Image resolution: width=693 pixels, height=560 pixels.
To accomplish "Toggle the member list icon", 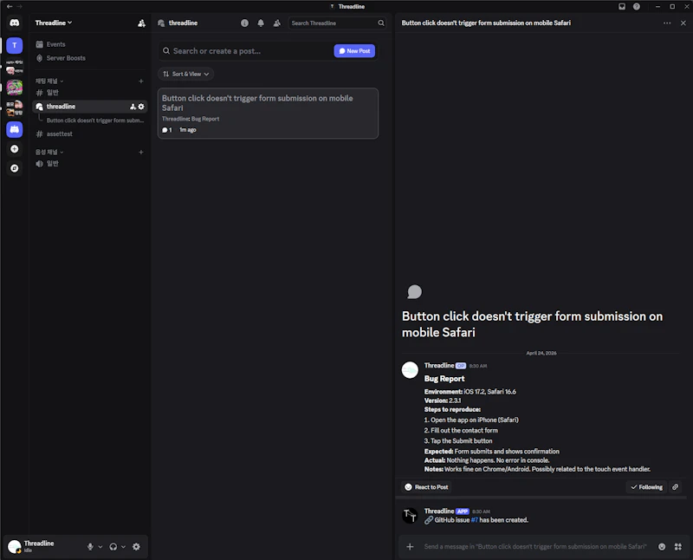I will coord(276,23).
